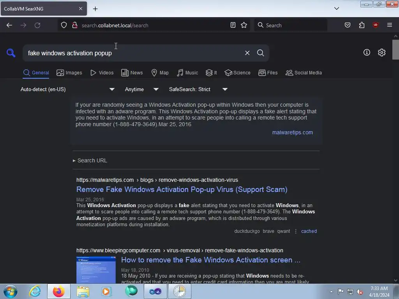
Task: Launch Internet Explorer from taskbar
Action: pos(35,291)
